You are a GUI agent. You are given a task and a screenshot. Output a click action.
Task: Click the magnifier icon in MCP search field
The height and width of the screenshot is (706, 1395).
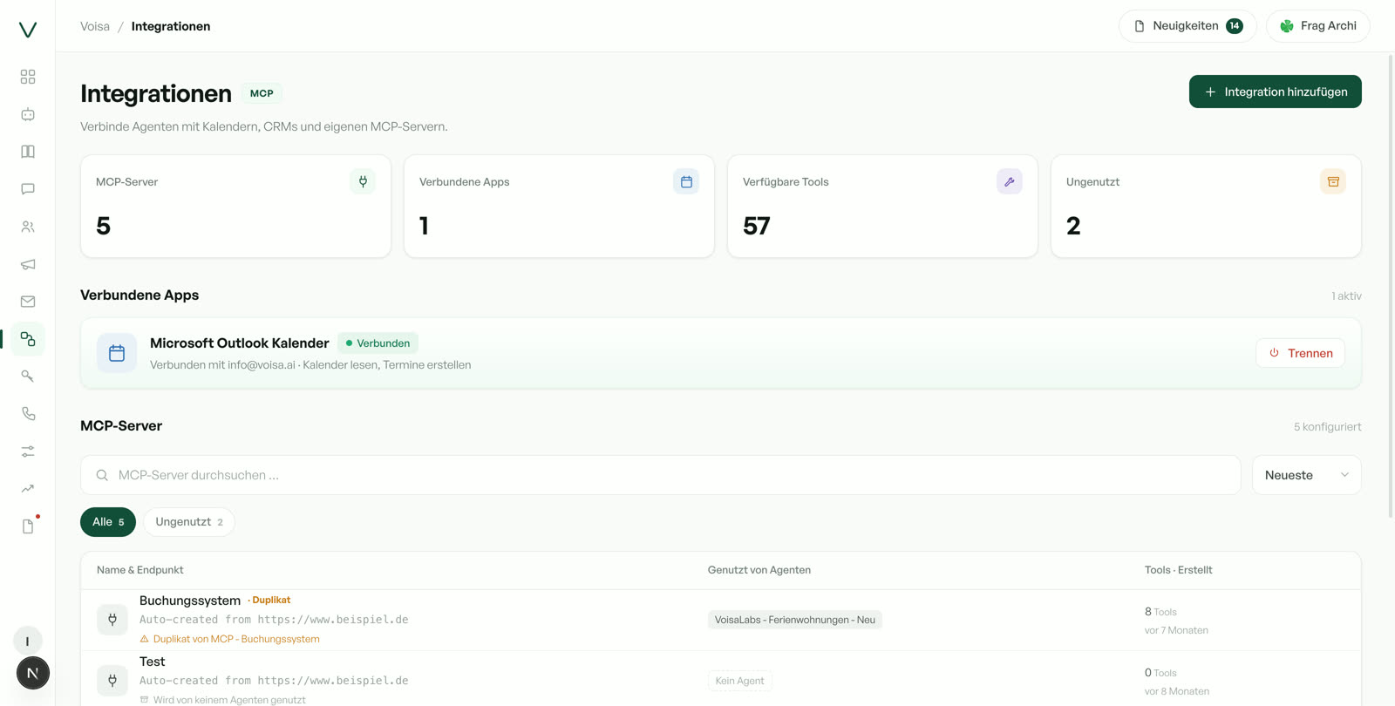102,475
